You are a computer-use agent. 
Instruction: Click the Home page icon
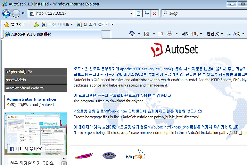(132, 34)
